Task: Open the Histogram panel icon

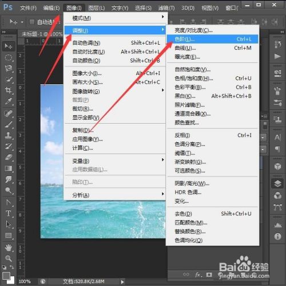Action: click(x=277, y=225)
